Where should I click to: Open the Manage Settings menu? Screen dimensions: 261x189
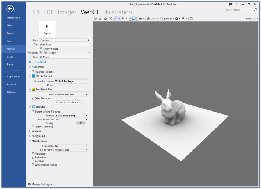point(41,184)
